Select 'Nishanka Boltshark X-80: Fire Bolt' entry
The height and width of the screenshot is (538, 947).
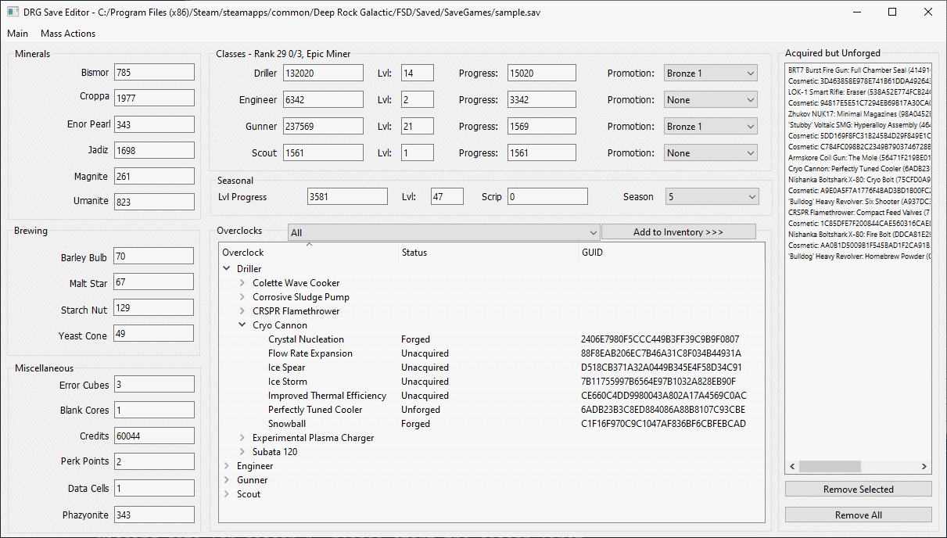coord(859,234)
